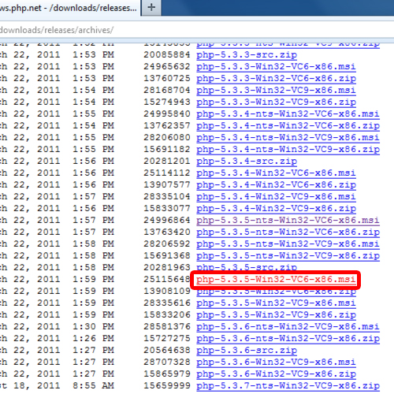Open php-5.3.4-nts-Win32-VC9-x86.msi link
Screen dimensions: 394x394
[x=288, y=137]
